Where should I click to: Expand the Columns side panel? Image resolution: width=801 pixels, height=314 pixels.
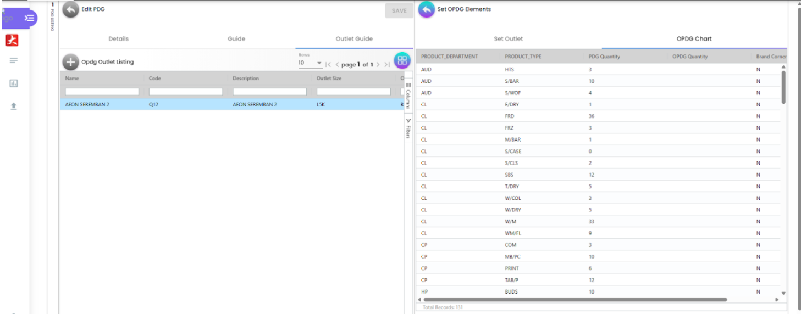pos(408,95)
